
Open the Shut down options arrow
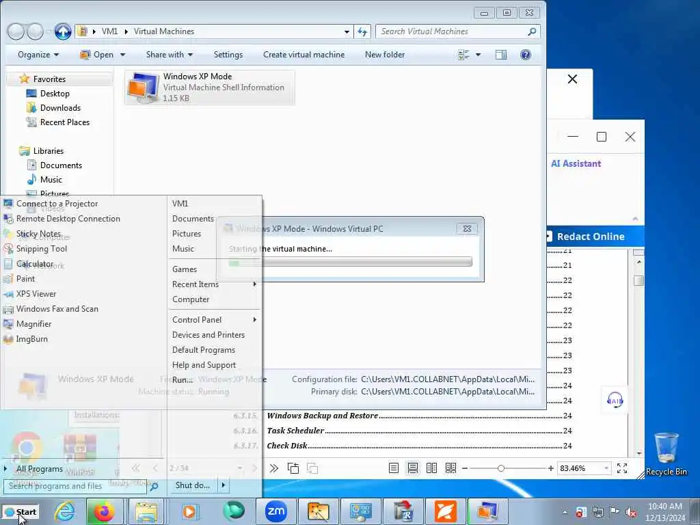(224, 485)
